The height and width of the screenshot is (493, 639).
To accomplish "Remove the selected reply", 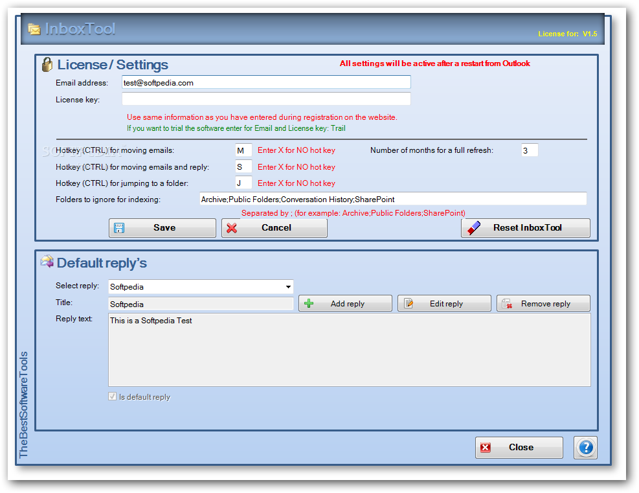I will click(543, 303).
